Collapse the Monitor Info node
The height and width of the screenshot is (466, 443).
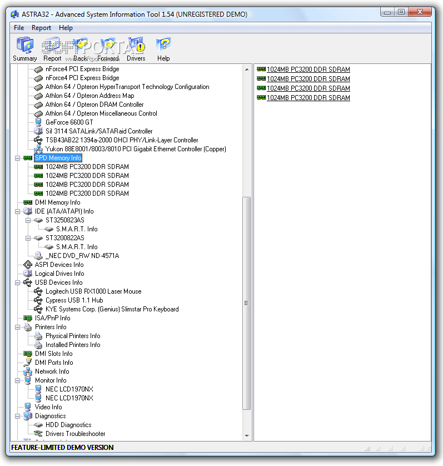18,381
